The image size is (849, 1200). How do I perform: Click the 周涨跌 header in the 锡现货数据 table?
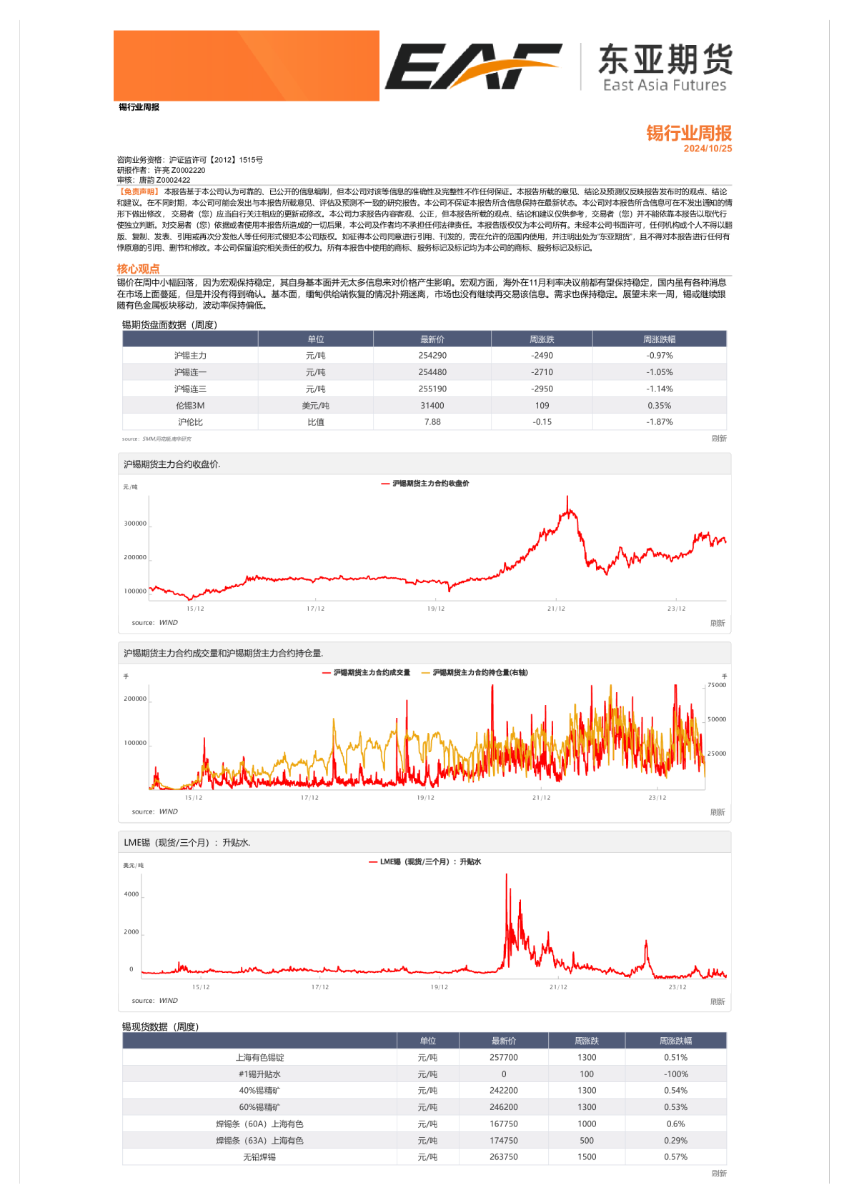(586, 1041)
